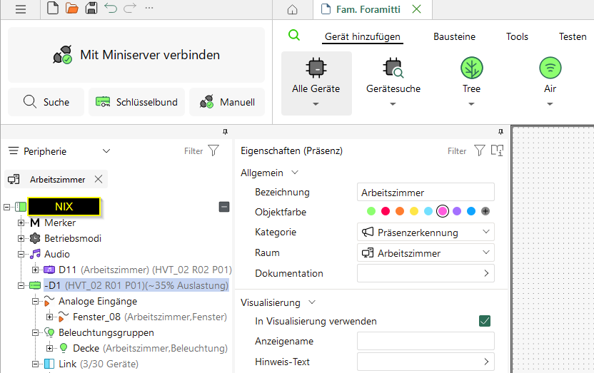Collapse the Audio tree node
Image resolution: width=594 pixels, height=373 pixels.
(21, 254)
